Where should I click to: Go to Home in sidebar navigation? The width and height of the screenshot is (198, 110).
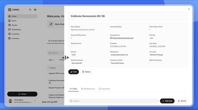point(22,16)
